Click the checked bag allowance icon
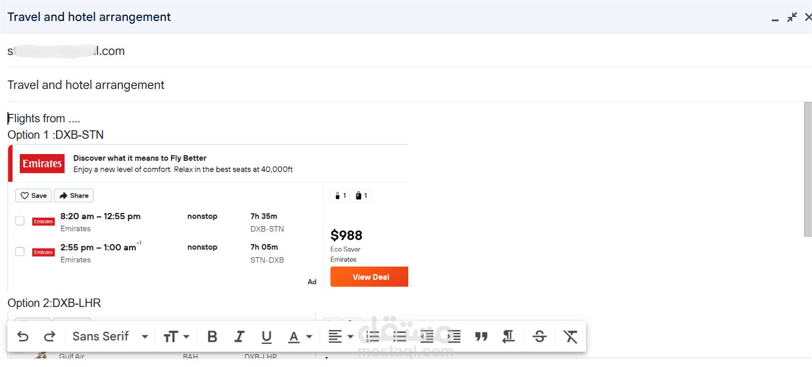The height and width of the screenshot is (367, 812). [x=361, y=196]
